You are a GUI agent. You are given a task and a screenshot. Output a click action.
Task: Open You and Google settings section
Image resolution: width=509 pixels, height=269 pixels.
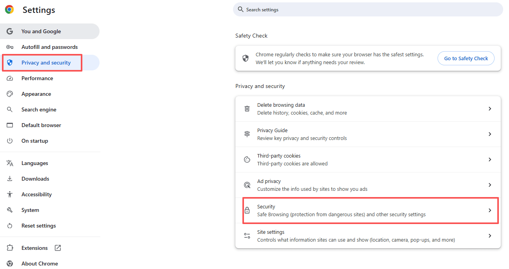click(x=50, y=31)
